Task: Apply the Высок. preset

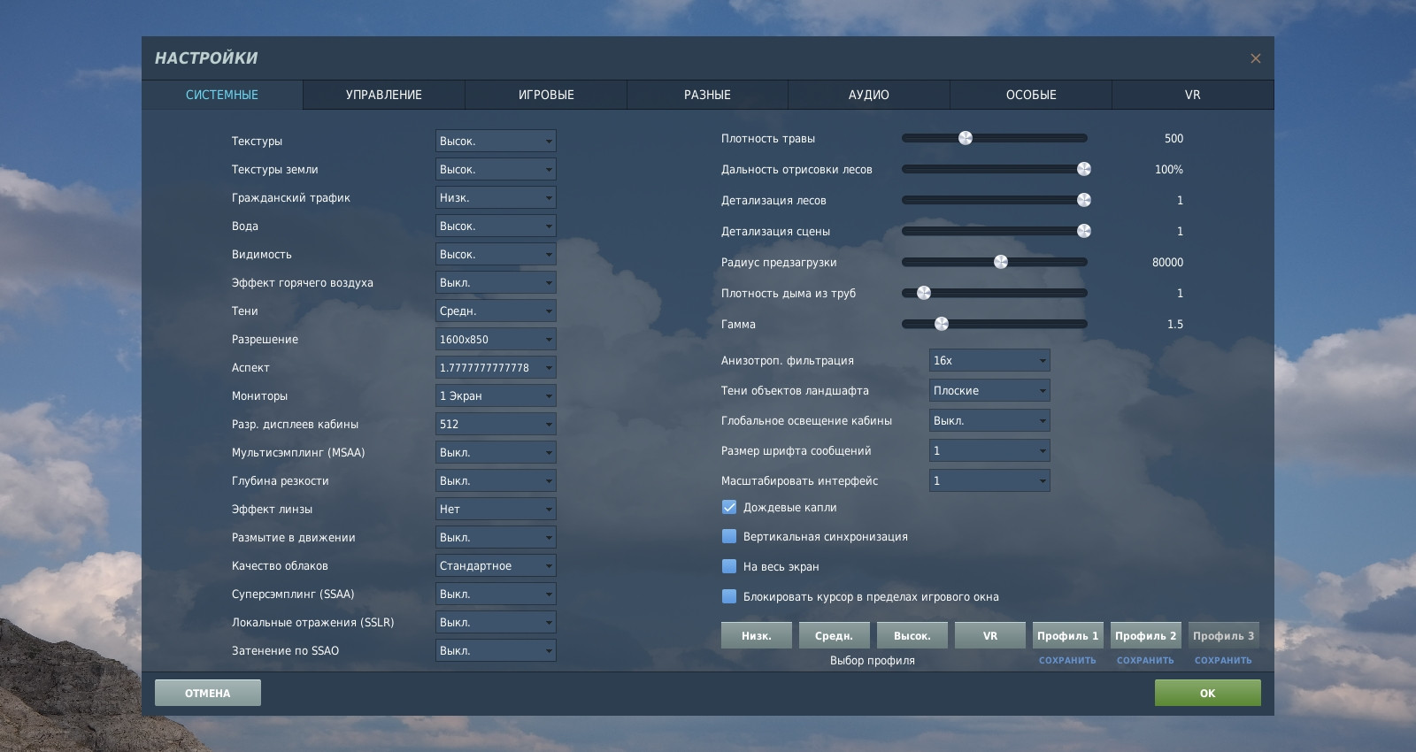Action: pyautogui.click(x=912, y=635)
